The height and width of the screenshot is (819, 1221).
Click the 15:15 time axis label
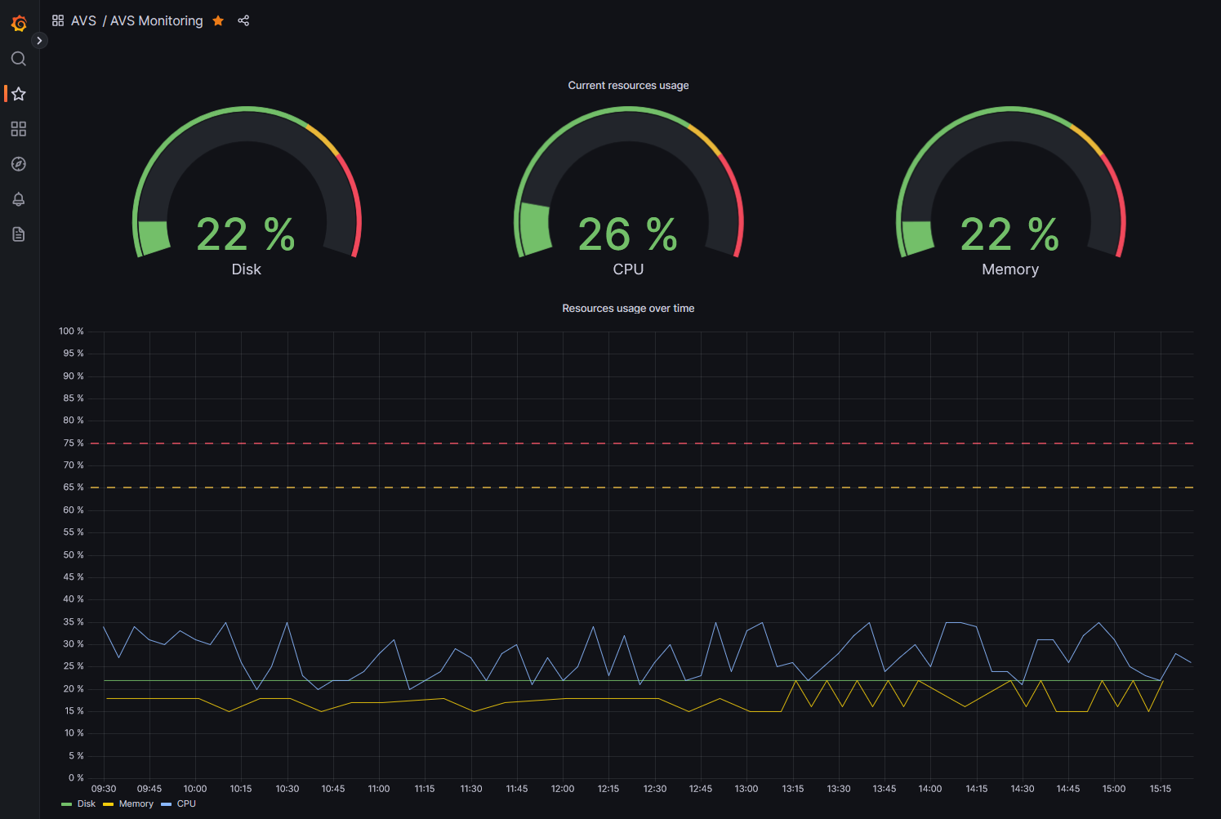click(1161, 789)
